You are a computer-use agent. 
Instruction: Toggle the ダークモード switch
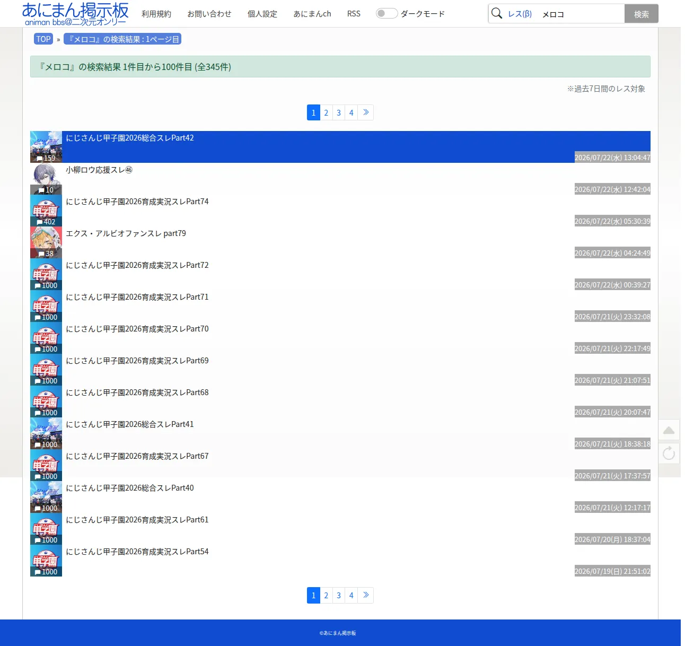click(387, 13)
